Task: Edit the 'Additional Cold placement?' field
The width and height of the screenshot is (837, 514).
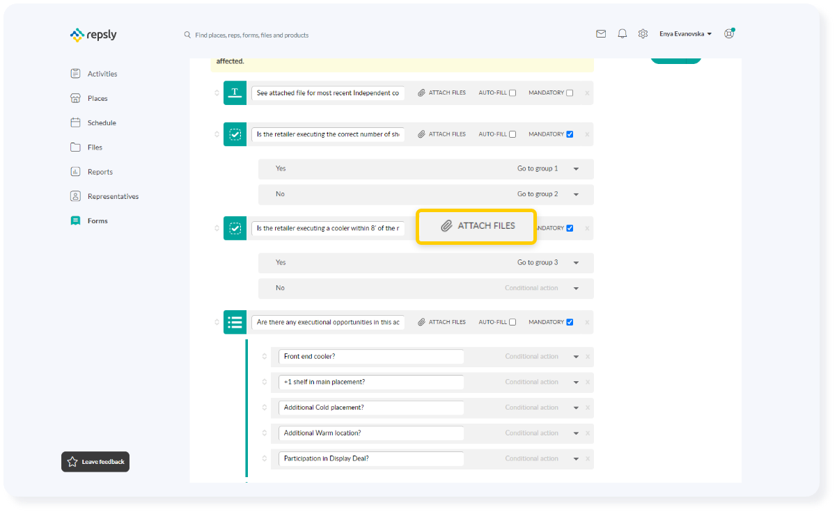Action: point(371,408)
